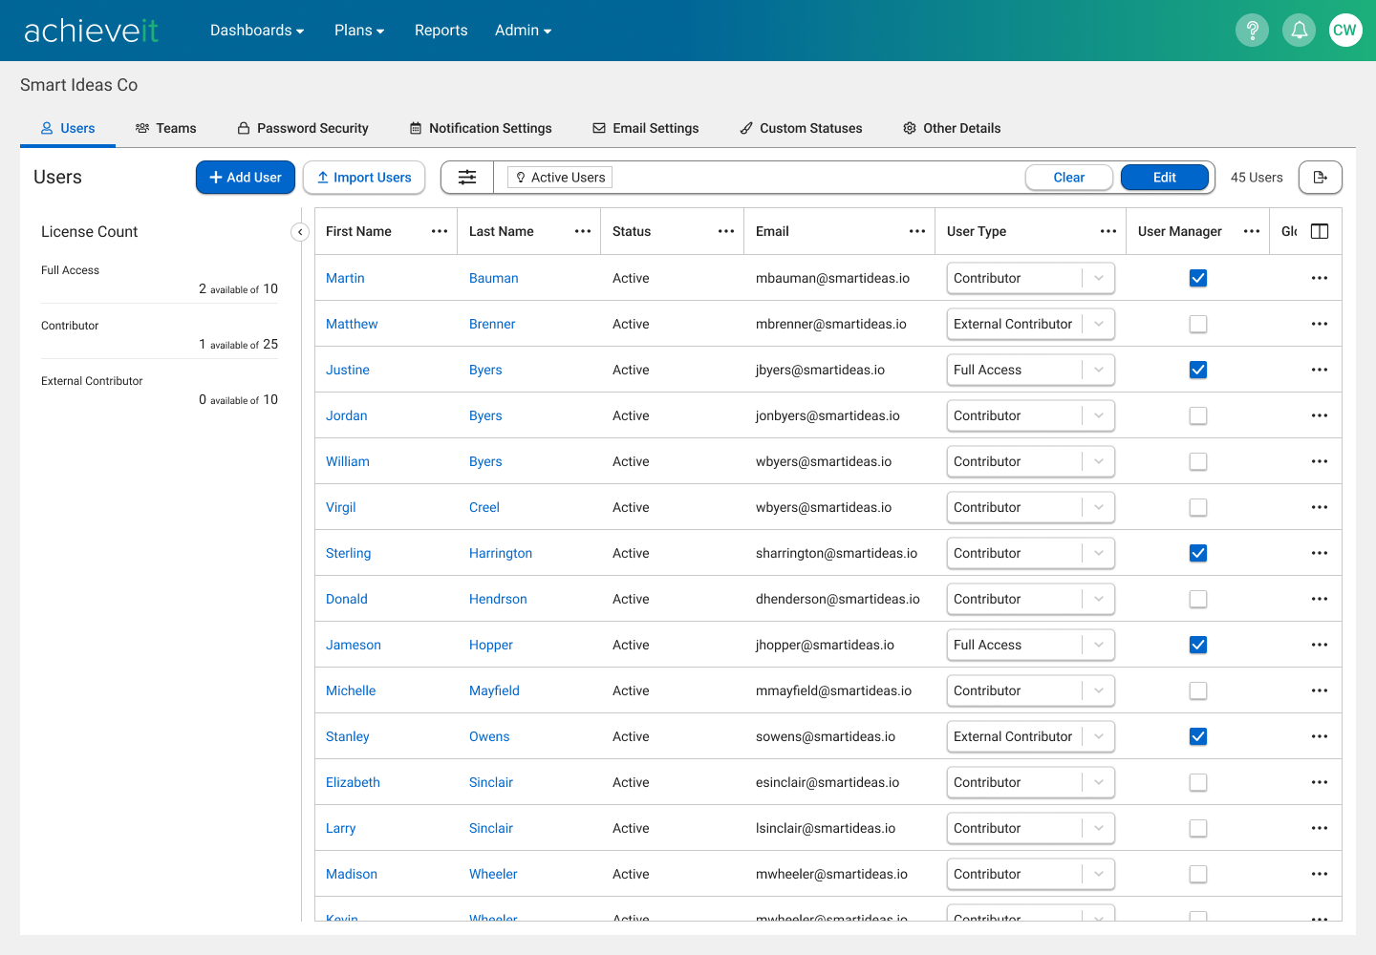Check User Manager for Jordan Byers
Viewport: 1376px width, 955px height.
coord(1198,415)
